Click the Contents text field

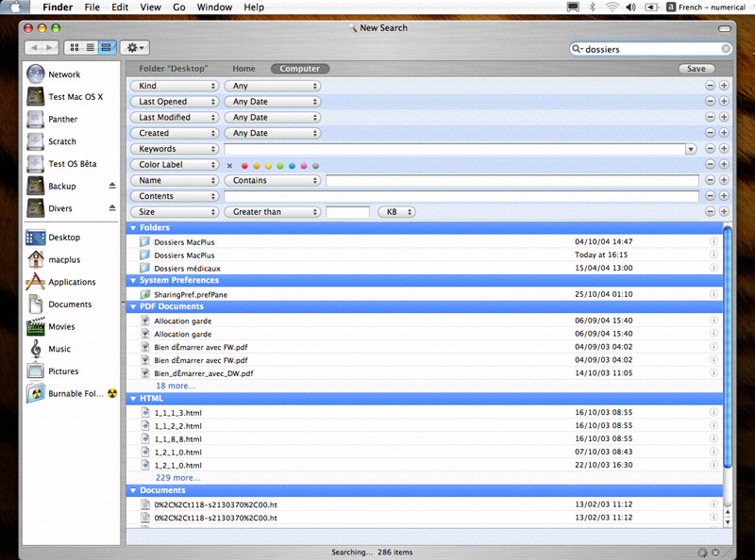click(461, 196)
